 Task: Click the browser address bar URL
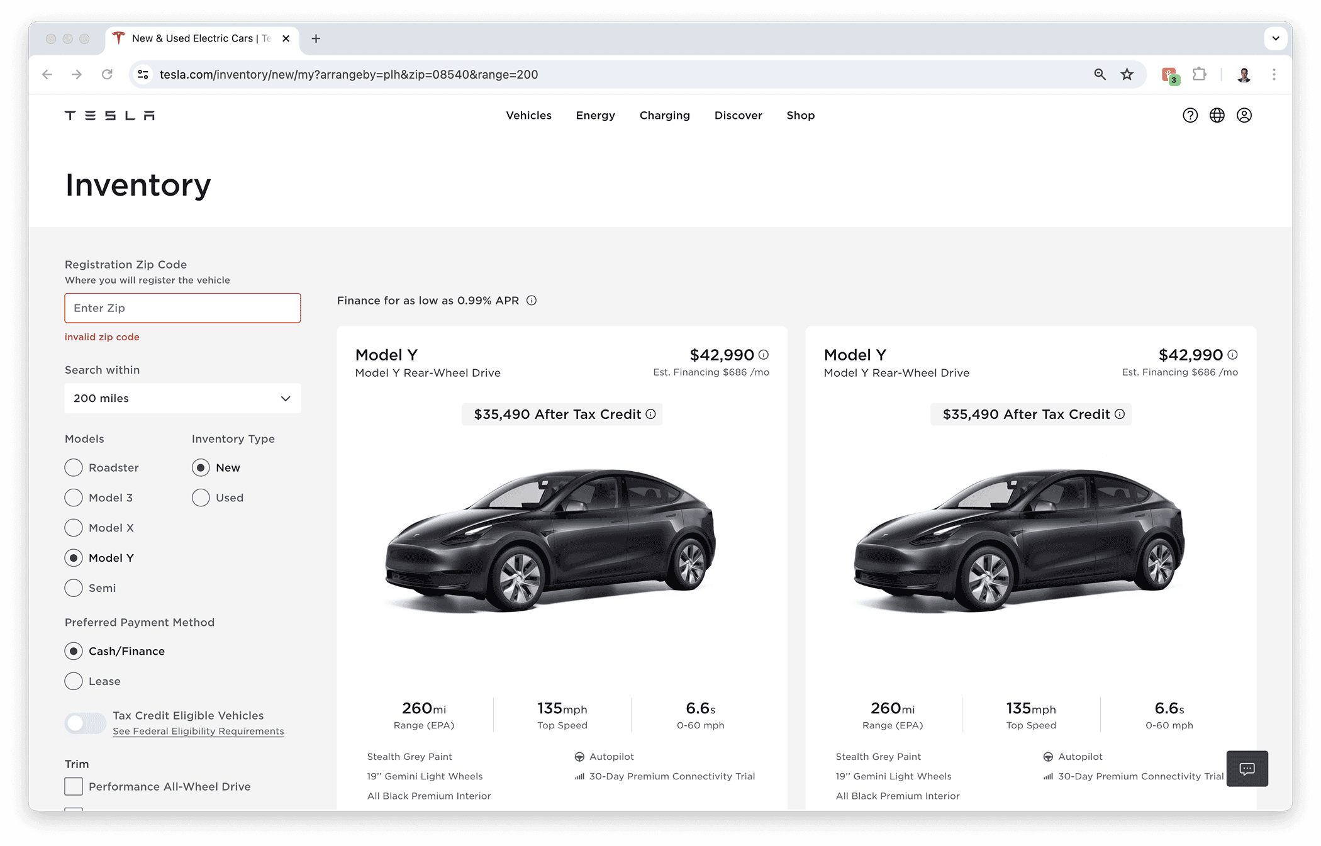coord(348,74)
